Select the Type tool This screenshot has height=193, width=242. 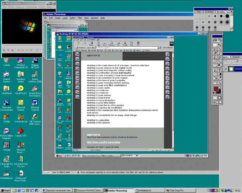[220, 70]
